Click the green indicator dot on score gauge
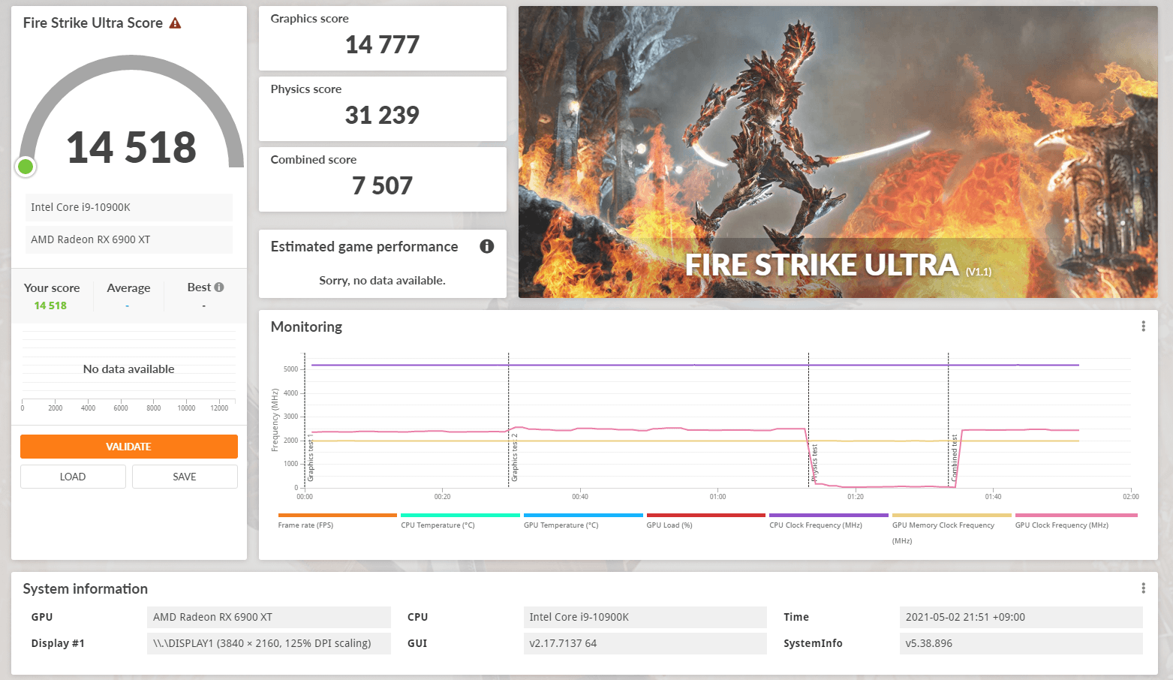This screenshot has width=1173, height=680. point(26,167)
